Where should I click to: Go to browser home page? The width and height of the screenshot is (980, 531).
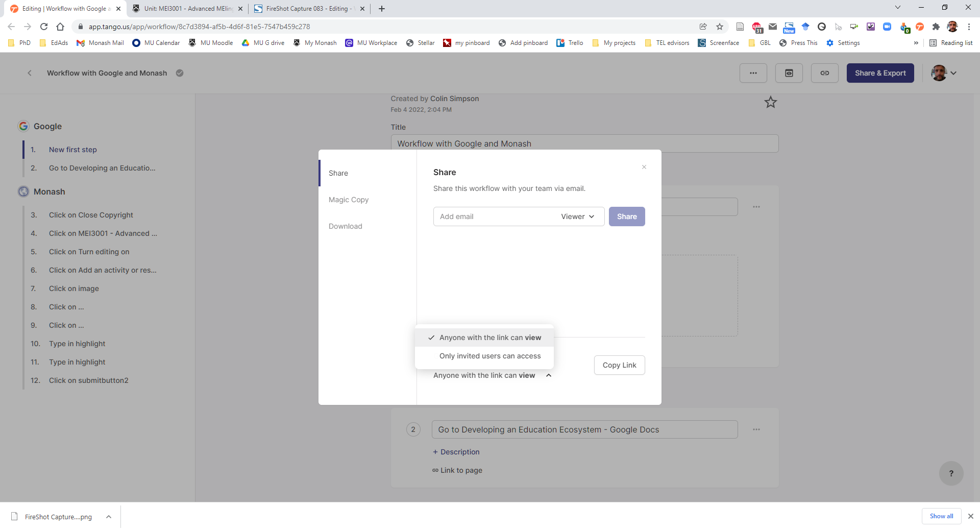tap(60, 27)
